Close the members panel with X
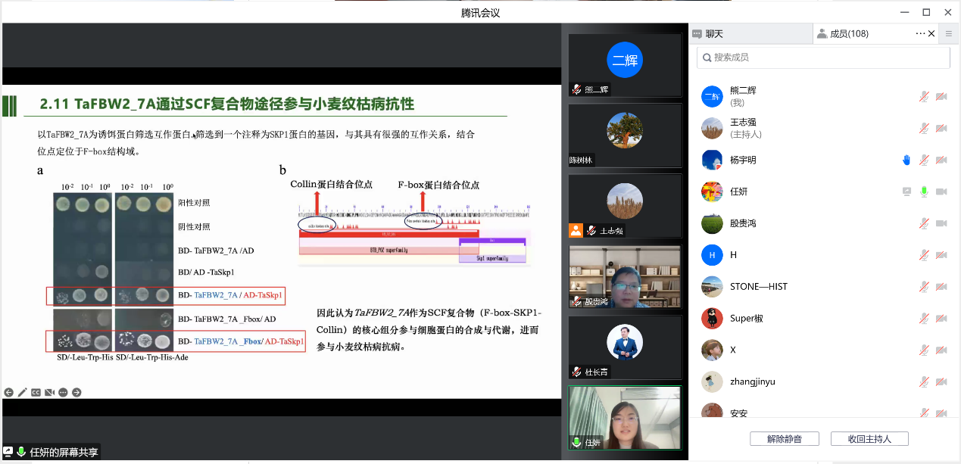Viewport: 961px width, 464px height. tap(932, 34)
